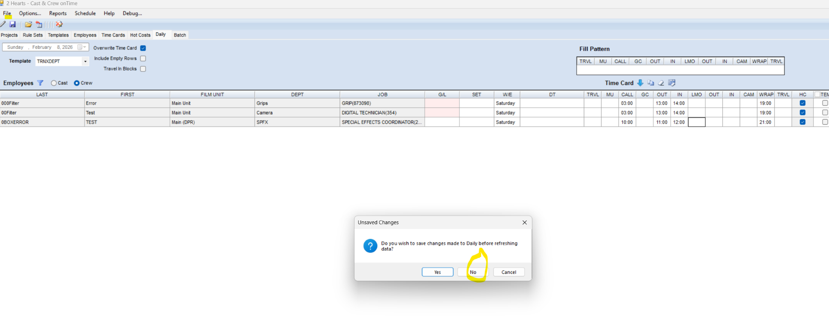Select the 0BOXERROR last name cell
This screenshot has height=326, width=829.
[x=42, y=122]
